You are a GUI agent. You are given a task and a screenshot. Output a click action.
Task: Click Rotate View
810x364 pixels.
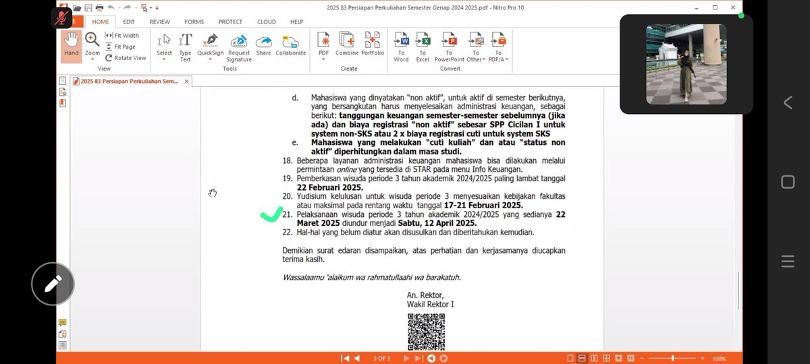pos(126,58)
